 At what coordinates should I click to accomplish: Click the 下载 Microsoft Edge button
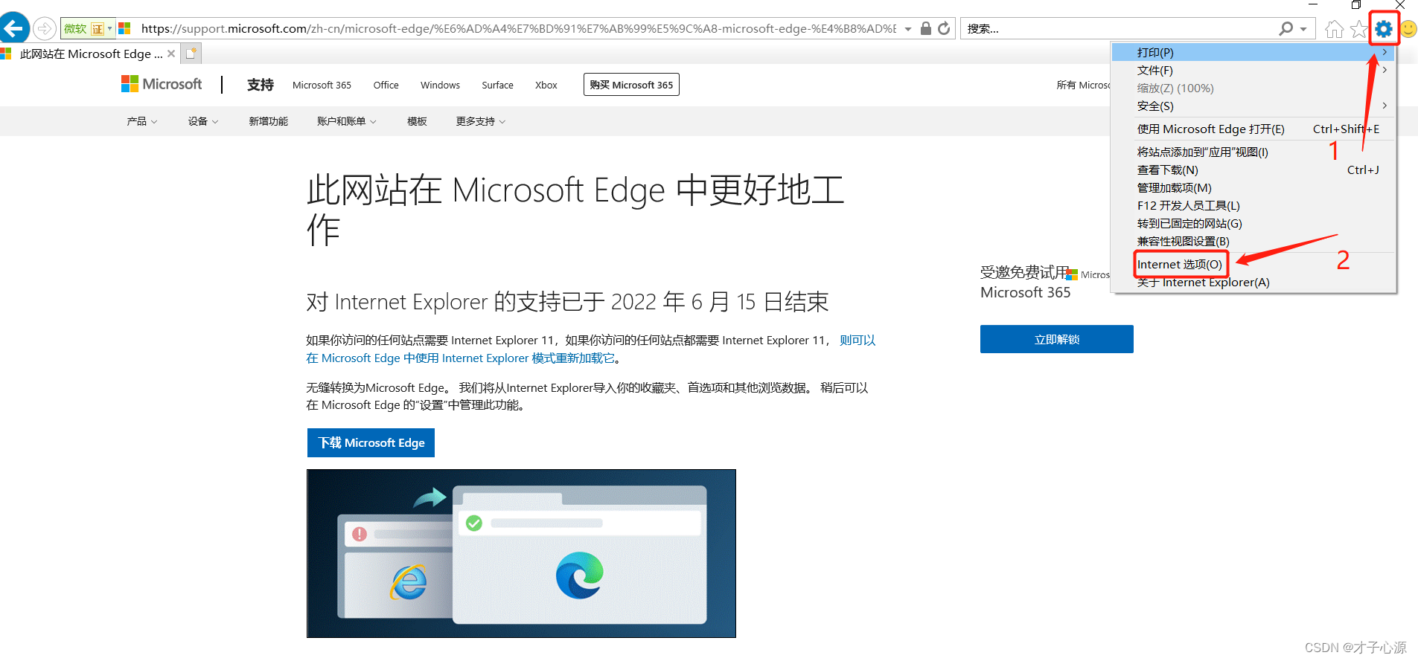[371, 442]
